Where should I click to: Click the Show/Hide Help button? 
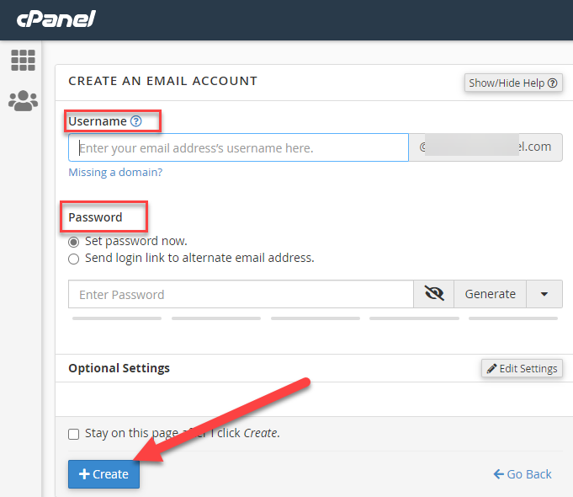click(513, 83)
